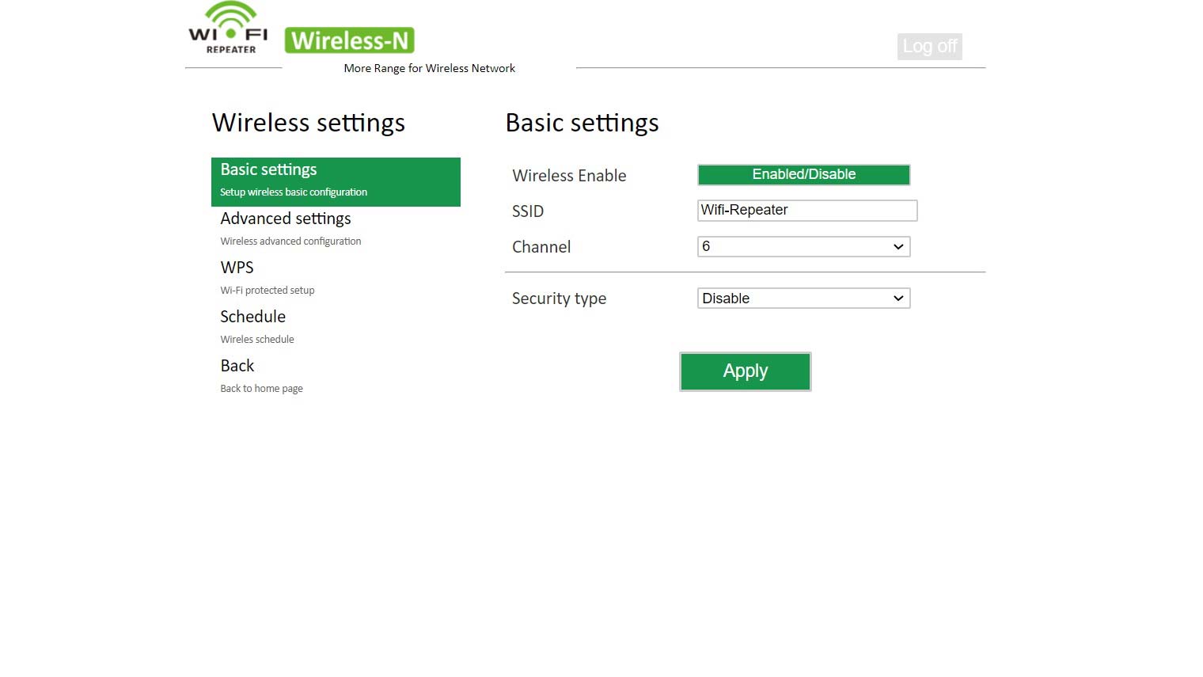Click the Apply button

click(746, 371)
